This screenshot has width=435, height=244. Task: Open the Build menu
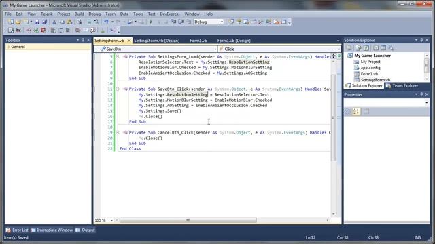(79, 14)
